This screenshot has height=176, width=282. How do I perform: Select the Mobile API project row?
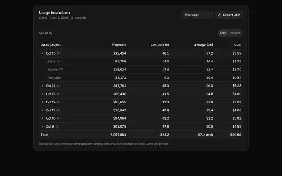(x=141, y=70)
